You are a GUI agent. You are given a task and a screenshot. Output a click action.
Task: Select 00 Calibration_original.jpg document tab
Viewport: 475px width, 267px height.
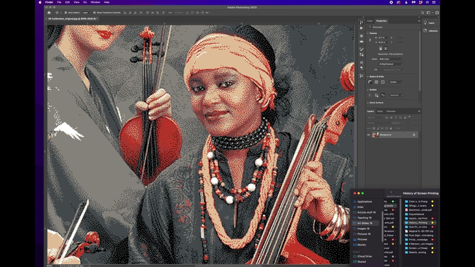coord(72,19)
